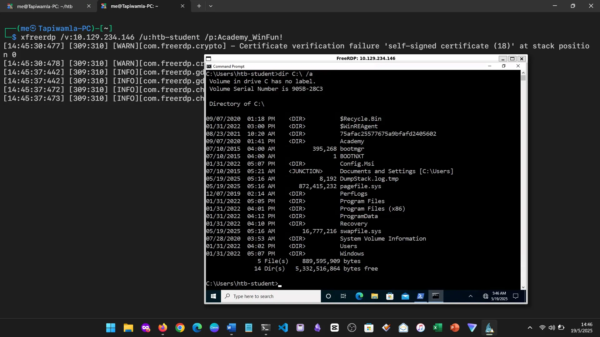Open remote clock showing 5:46 AM
The width and height of the screenshot is (600, 337).
tap(499, 296)
